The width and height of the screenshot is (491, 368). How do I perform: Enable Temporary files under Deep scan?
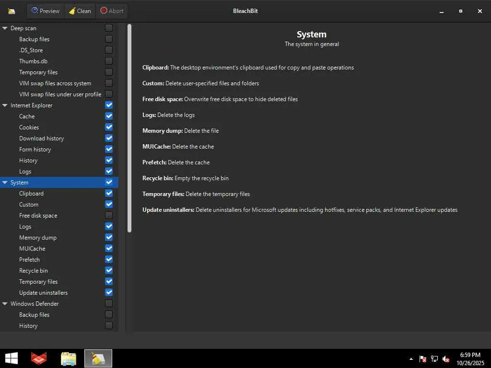(x=109, y=72)
